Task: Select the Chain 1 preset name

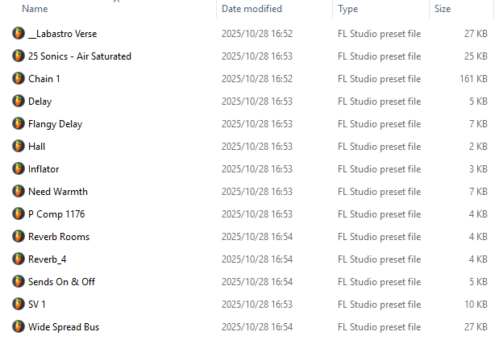Action: tap(44, 79)
